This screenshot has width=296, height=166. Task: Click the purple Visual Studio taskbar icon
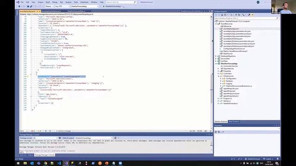[66, 163]
